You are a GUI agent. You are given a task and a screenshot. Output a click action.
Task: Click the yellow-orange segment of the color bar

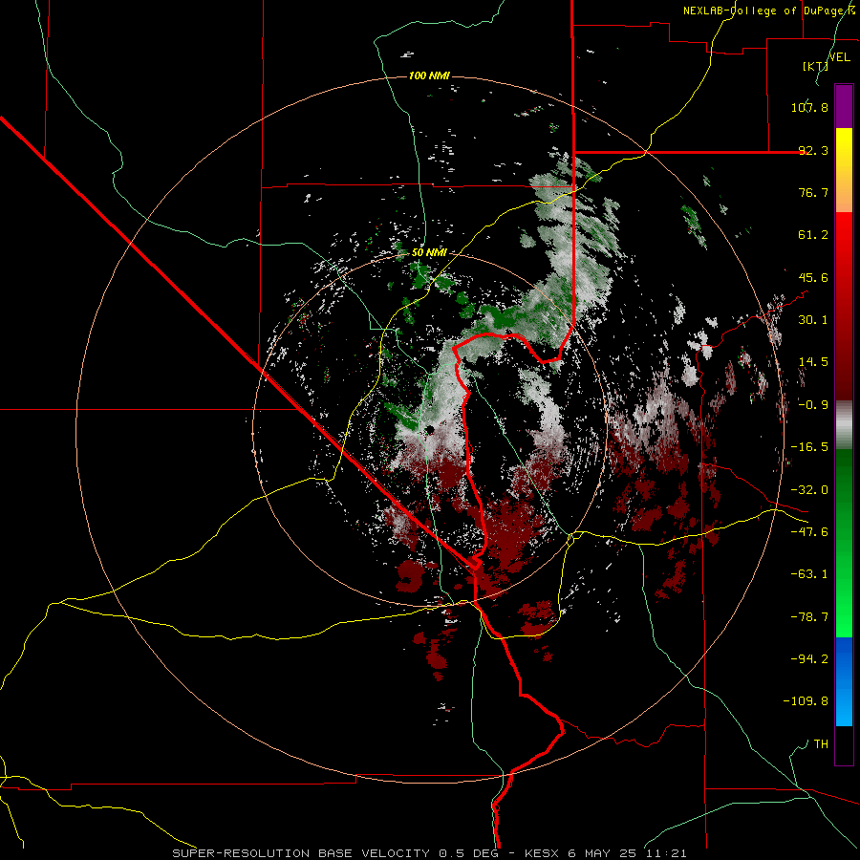tap(844, 170)
